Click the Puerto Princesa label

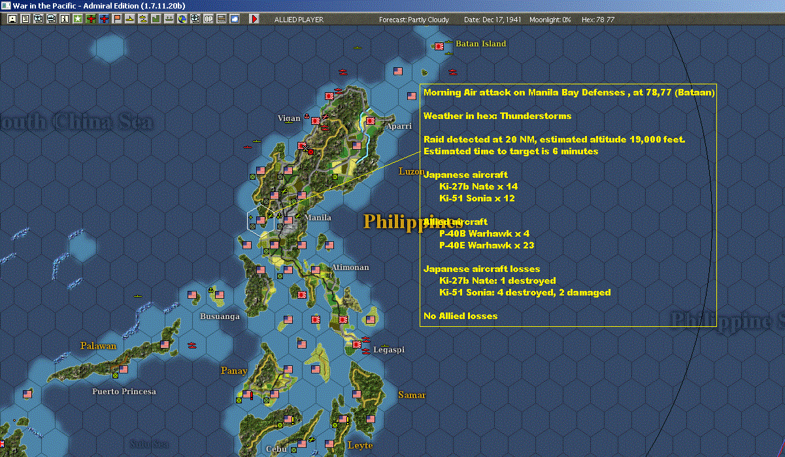coord(124,392)
